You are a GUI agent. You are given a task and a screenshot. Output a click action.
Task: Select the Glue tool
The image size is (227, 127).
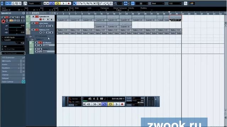pyautogui.click(x=84, y=4)
